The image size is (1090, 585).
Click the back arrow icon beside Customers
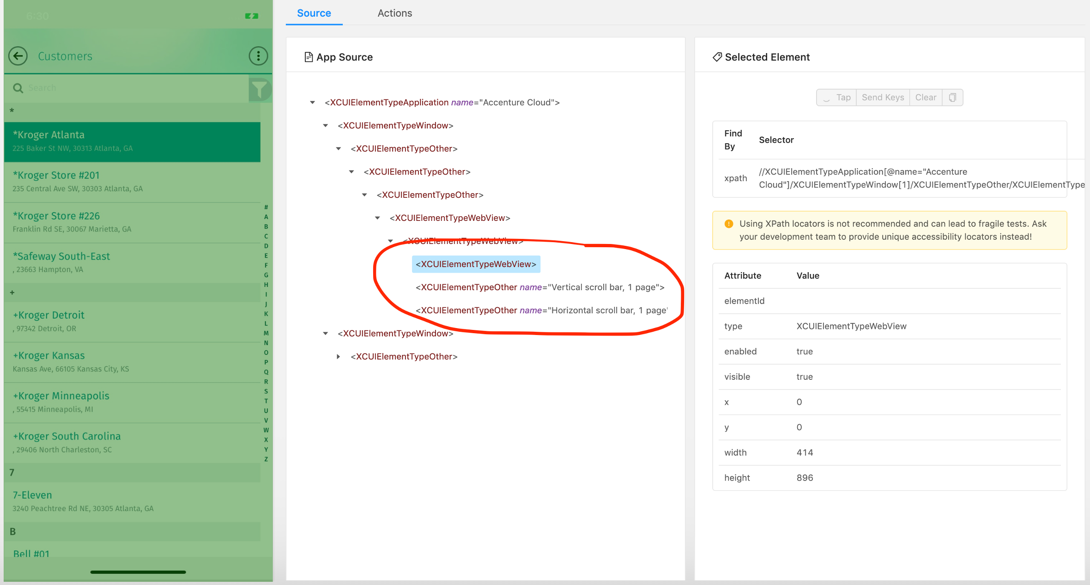click(x=18, y=56)
